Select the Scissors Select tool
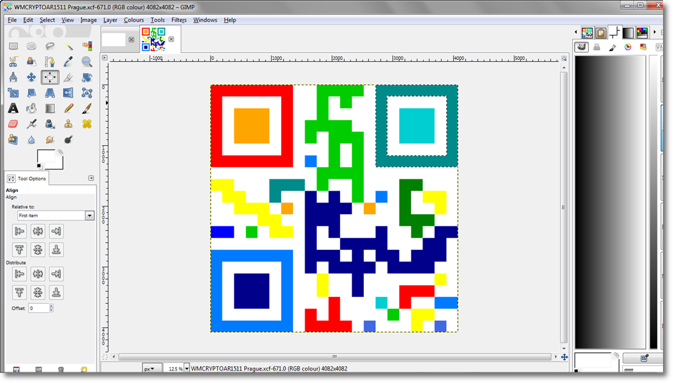Screen dimensions: 673x383 pos(13,62)
